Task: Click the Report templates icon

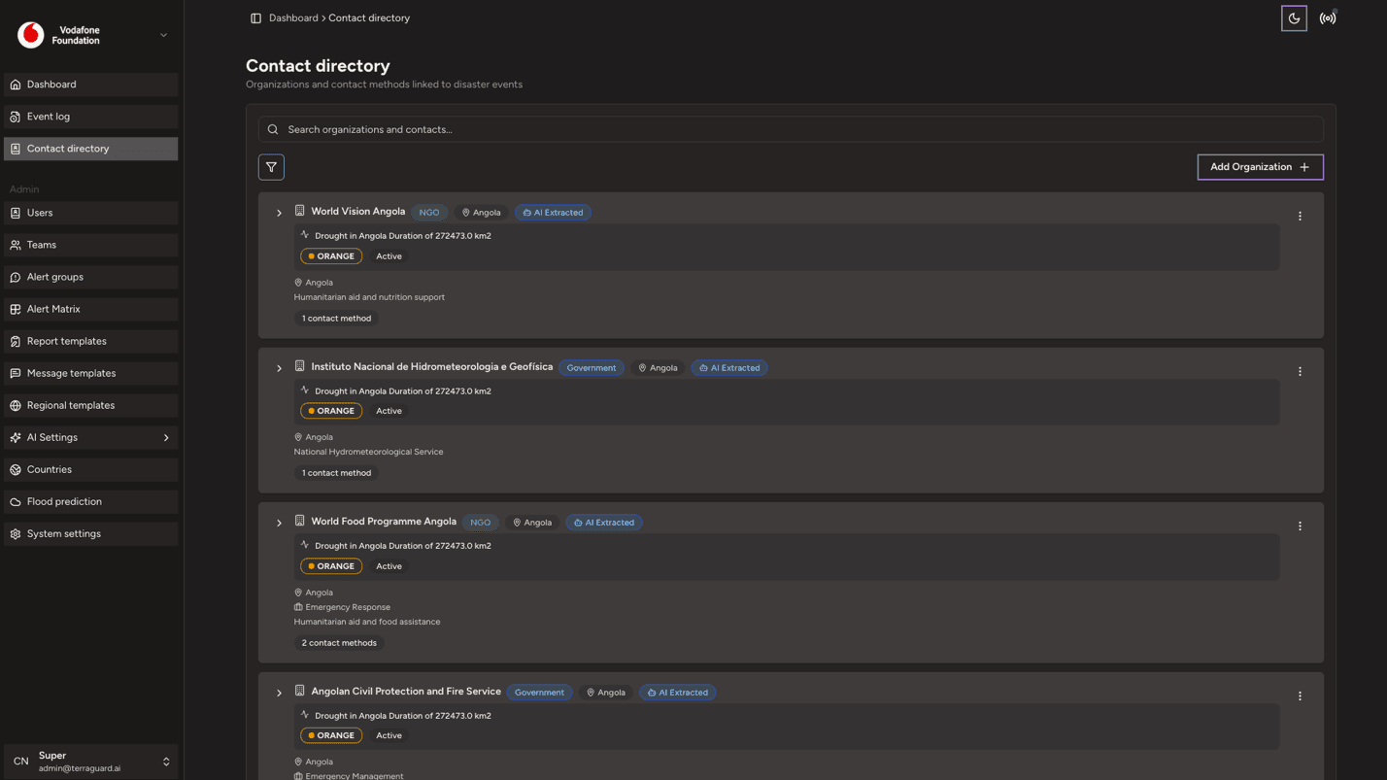Action: tap(16, 341)
